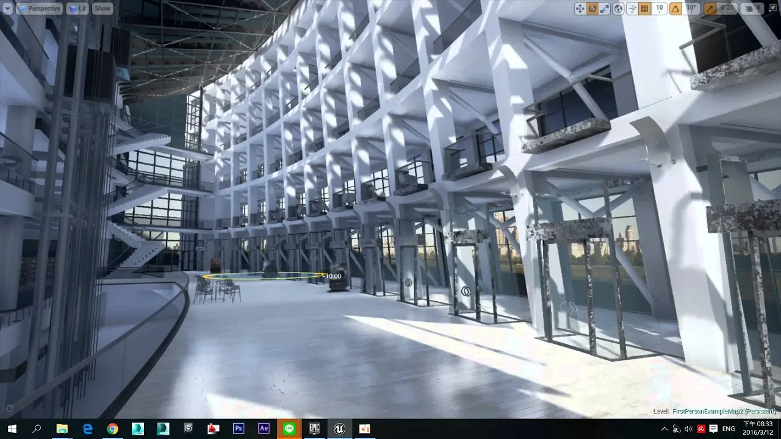Open Unreal Engine from the taskbar
781x439 pixels.
point(339,429)
